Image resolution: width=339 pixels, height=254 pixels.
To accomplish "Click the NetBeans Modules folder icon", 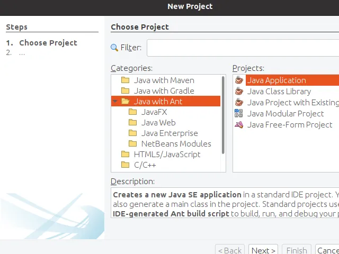I will pos(132,143).
